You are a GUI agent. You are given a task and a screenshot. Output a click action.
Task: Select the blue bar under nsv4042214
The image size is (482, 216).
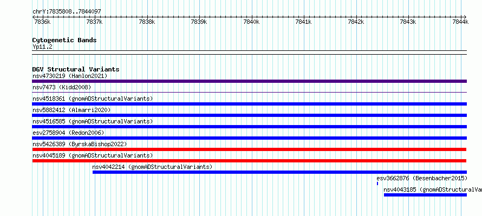point(280,172)
